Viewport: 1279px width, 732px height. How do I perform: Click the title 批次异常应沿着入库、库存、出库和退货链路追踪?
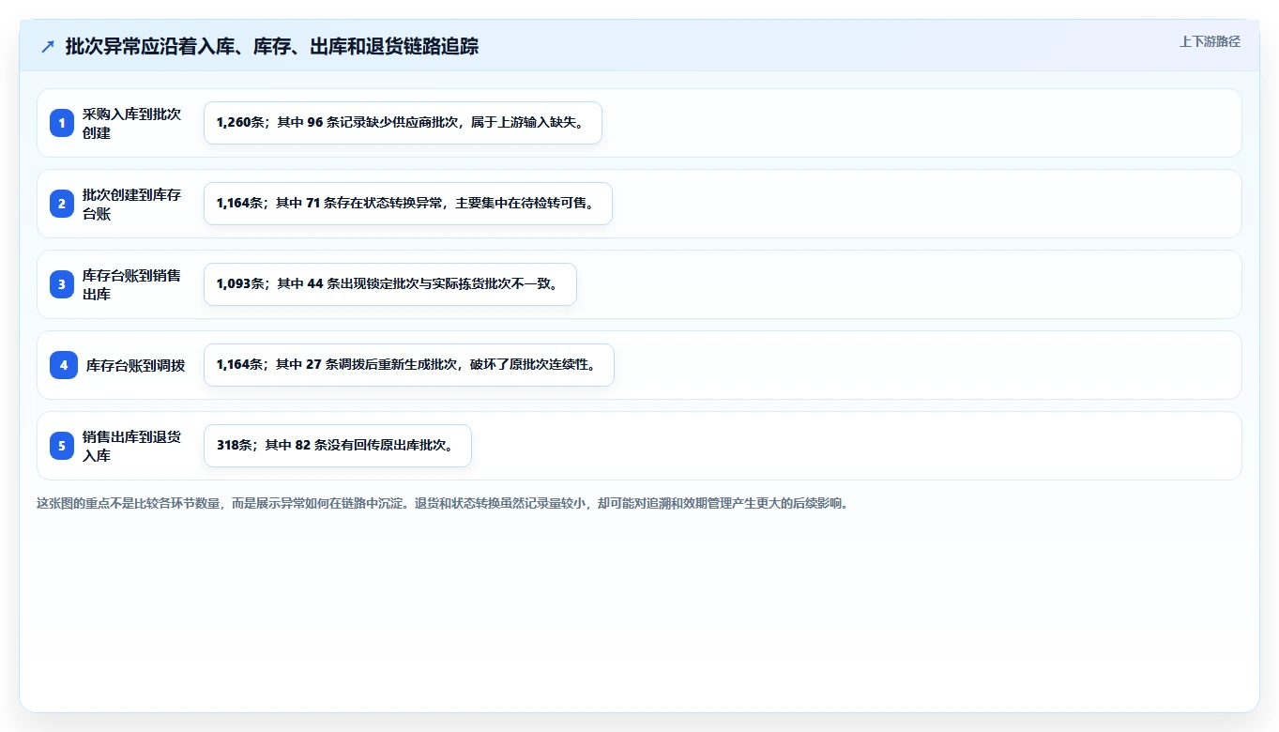[x=272, y=46]
